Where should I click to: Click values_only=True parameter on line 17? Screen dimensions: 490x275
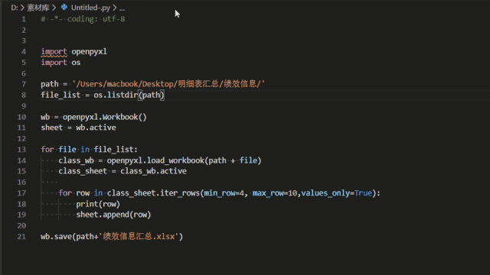(x=337, y=193)
